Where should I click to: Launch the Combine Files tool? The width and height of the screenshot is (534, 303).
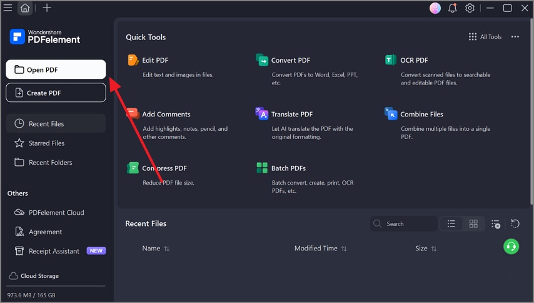click(x=421, y=114)
